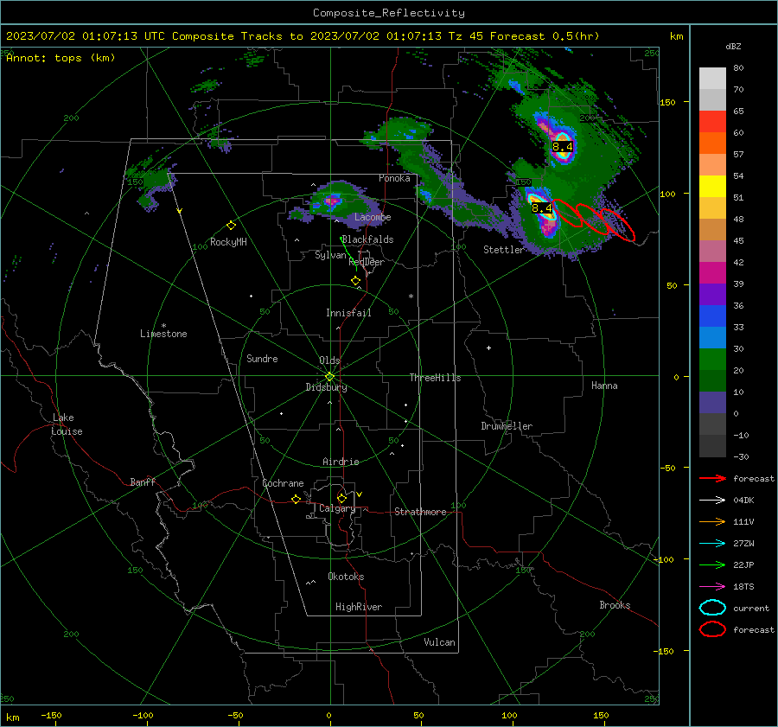This screenshot has height=727, width=778.
Task: Click the magenta swatch between 42 and 39 dBZ
Action: [712, 272]
